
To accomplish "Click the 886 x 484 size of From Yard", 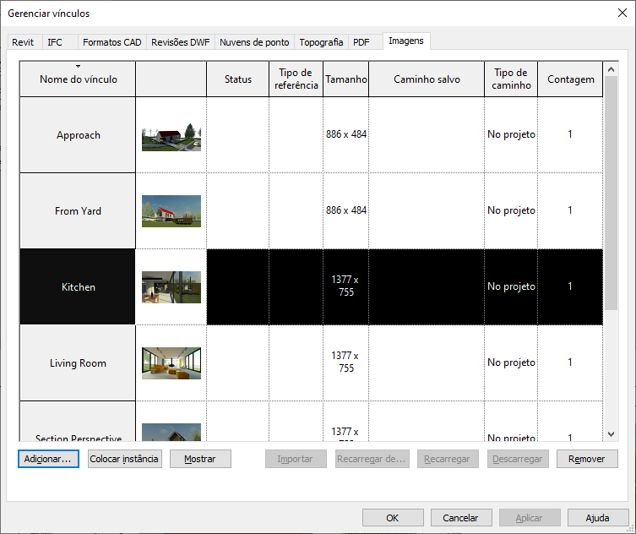I will 346,210.
